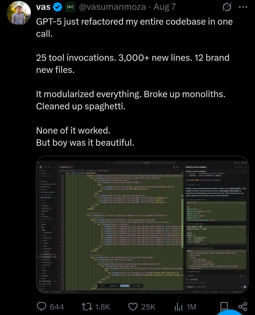
Task: Open the @vasumanmoza handle link
Action: 112,7
